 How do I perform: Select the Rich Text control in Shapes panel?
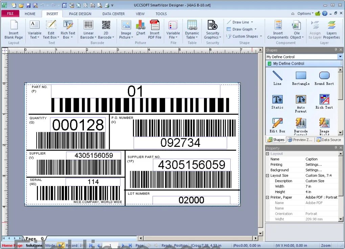(324, 102)
